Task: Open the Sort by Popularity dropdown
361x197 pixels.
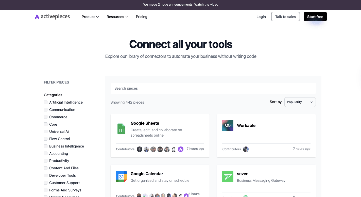Action: (x=300, y=102)
